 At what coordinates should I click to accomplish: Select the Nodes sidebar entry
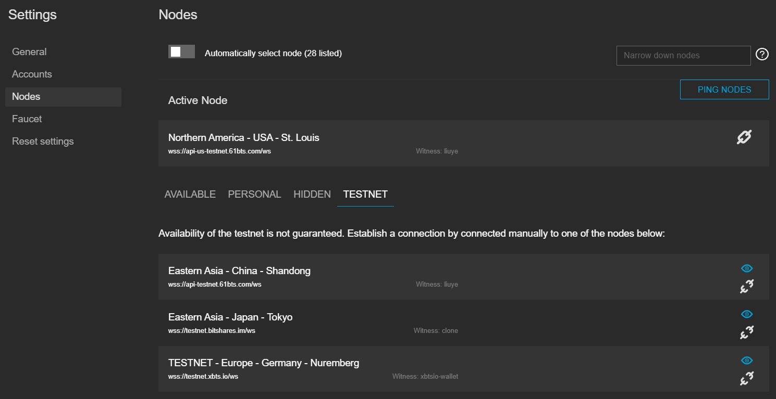pos(27,97)
